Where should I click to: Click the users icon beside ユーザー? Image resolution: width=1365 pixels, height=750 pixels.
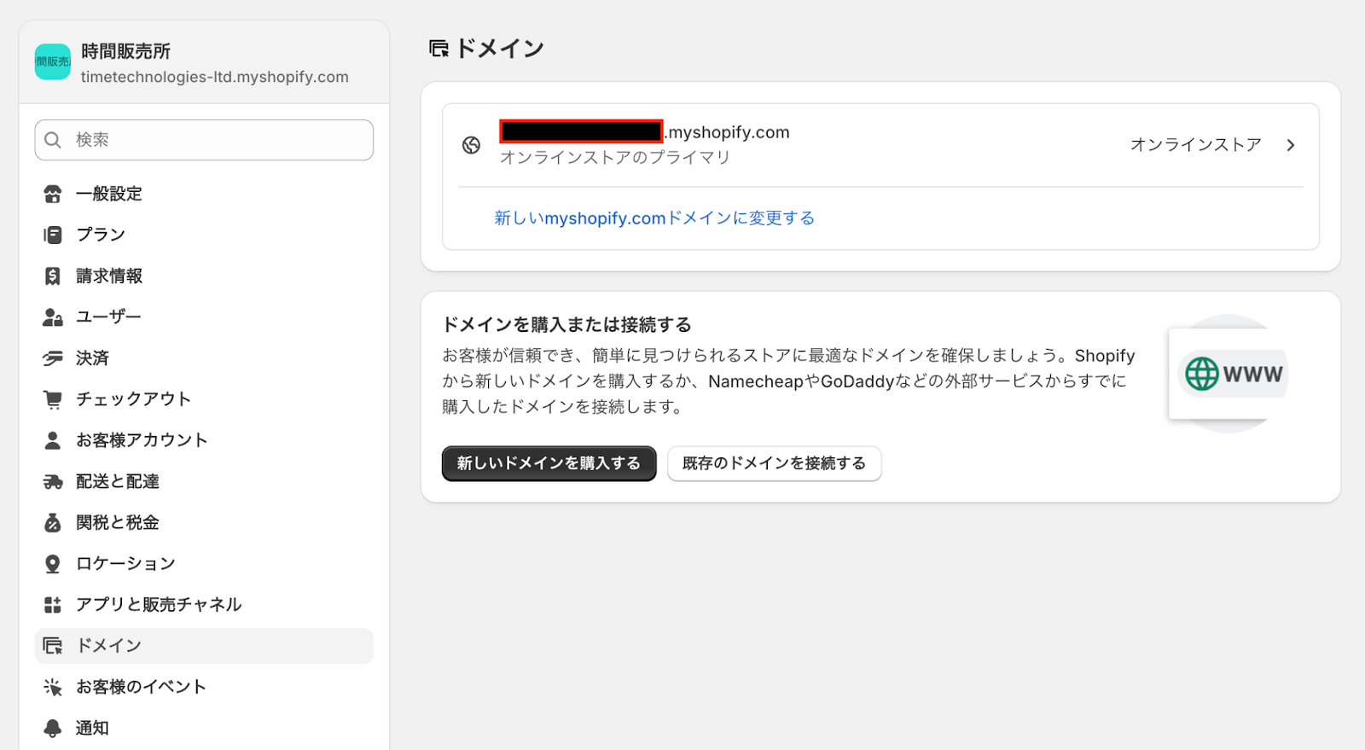53,317
